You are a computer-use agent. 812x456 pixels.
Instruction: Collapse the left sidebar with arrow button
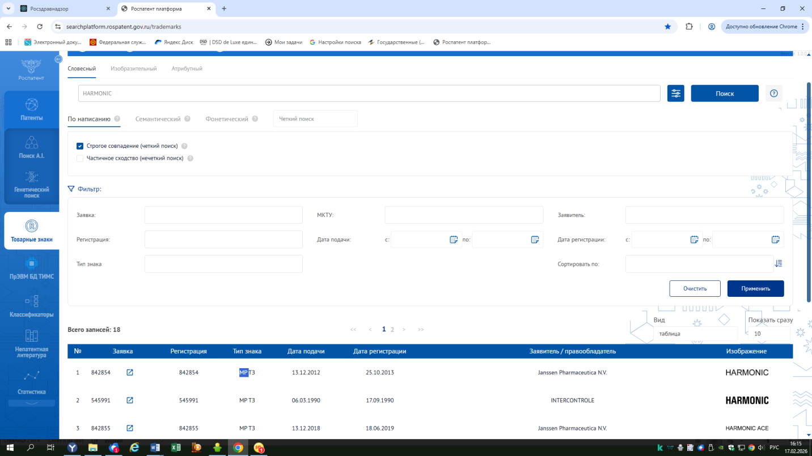58,59
